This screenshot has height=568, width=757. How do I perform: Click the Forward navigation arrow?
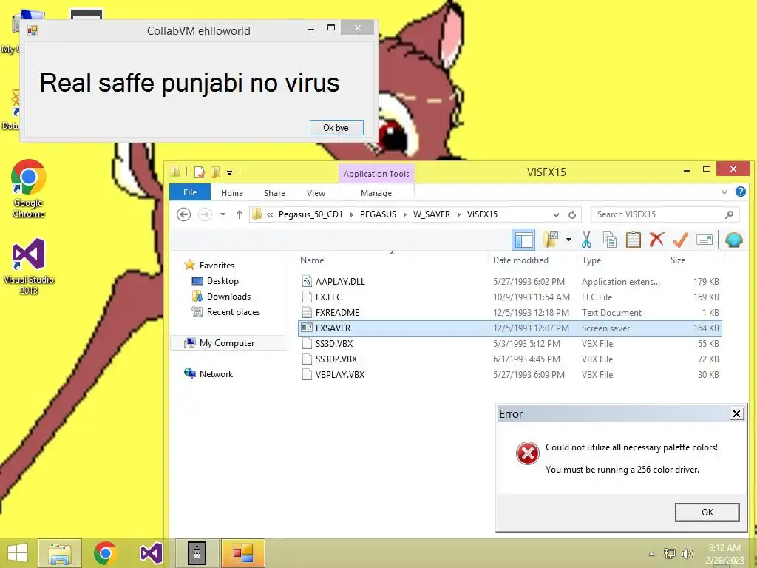[206, 214]
